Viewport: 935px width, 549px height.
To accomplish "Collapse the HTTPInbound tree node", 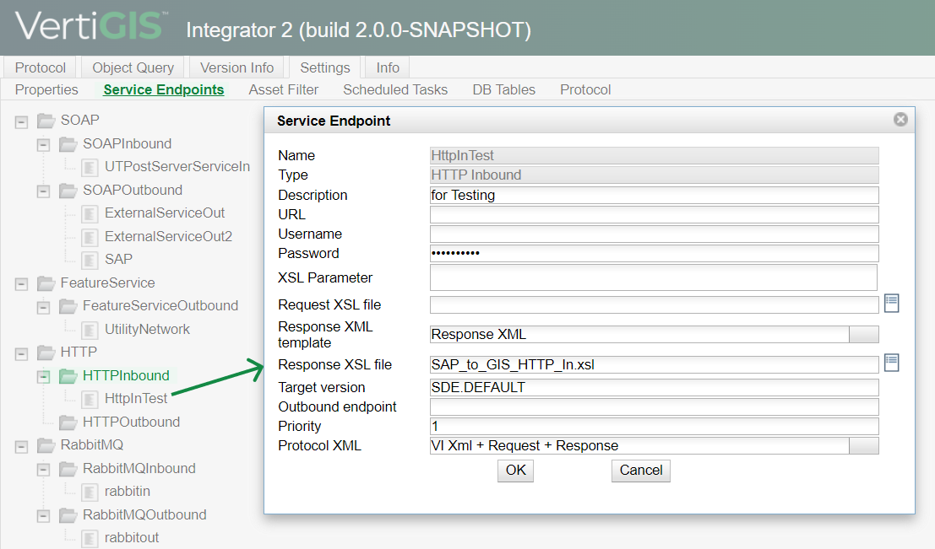I will tap(44, 376).
